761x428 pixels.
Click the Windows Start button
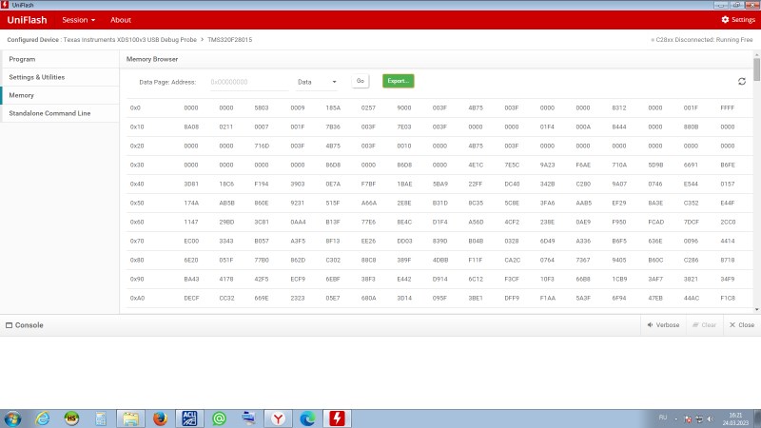[13, 418]
